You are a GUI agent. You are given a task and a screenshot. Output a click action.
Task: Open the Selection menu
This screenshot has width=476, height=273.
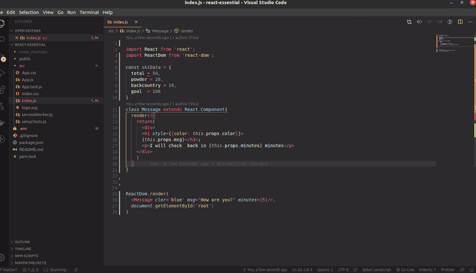coord(29,13)
